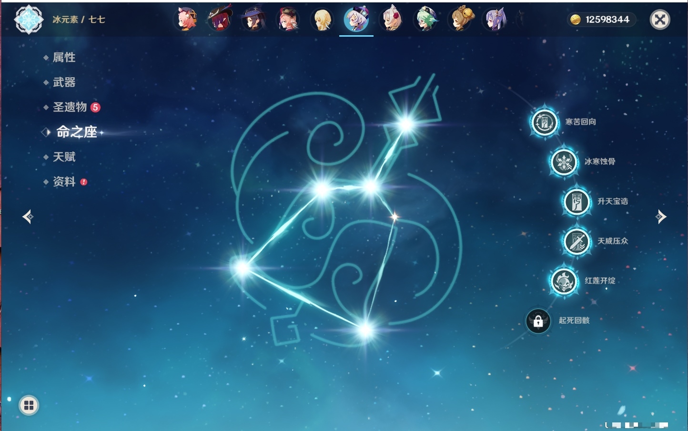Select the 升天宝诰 constellation icon
This screenshot has height=431, width=688.
[x=577, y=201]
